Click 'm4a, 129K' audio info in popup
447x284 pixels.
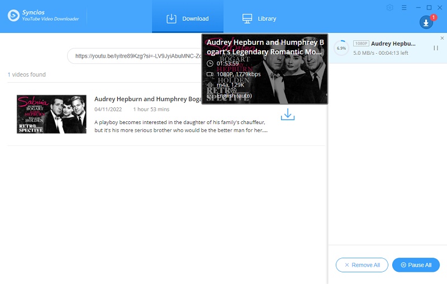pyautogui.click(x=230, y=84)
